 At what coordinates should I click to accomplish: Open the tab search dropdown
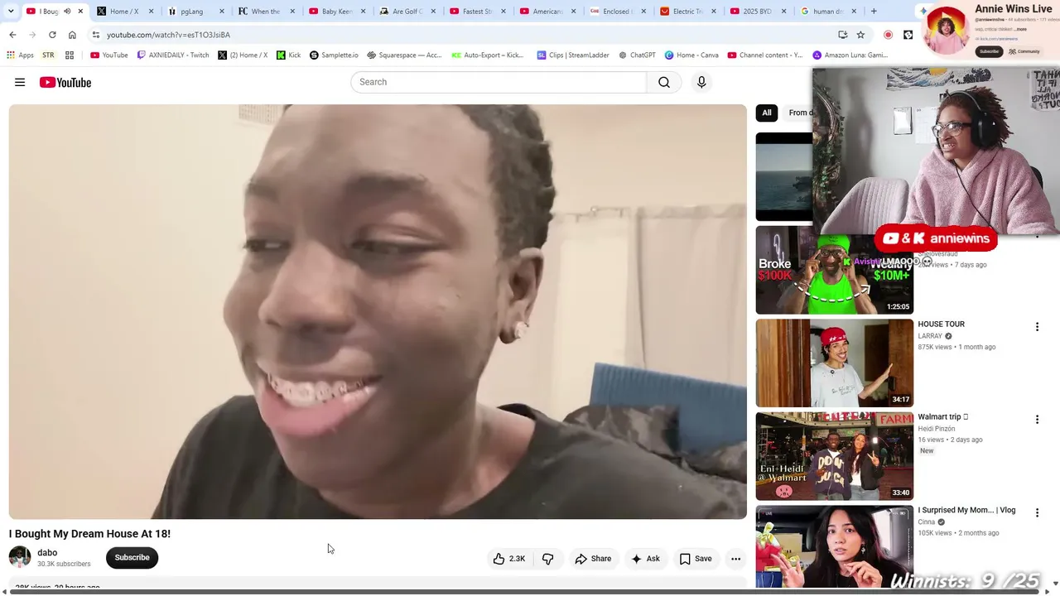pos(11,12)
